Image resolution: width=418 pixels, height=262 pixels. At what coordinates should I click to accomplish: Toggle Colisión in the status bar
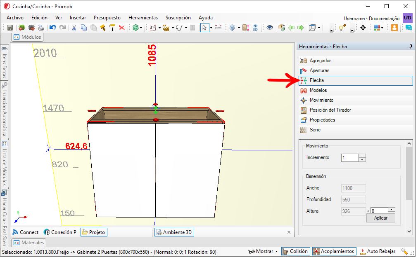click(296, 251)
